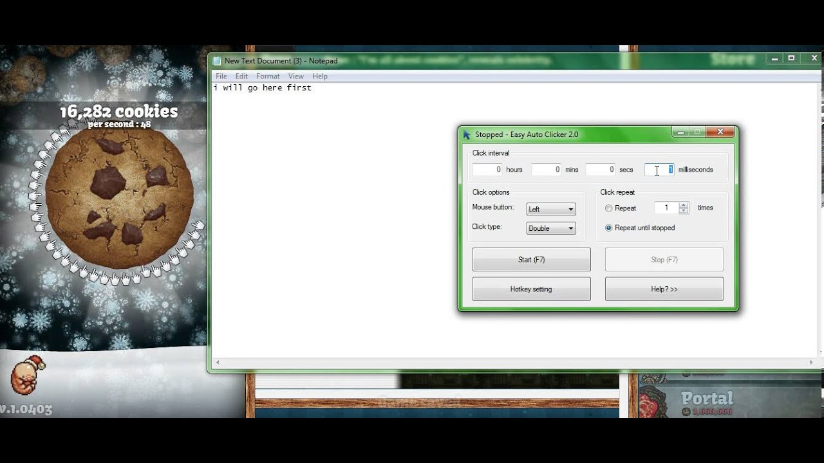824x463 pixels.
Task: Open the Hotkey setting button
Action: tap(531, 289)
